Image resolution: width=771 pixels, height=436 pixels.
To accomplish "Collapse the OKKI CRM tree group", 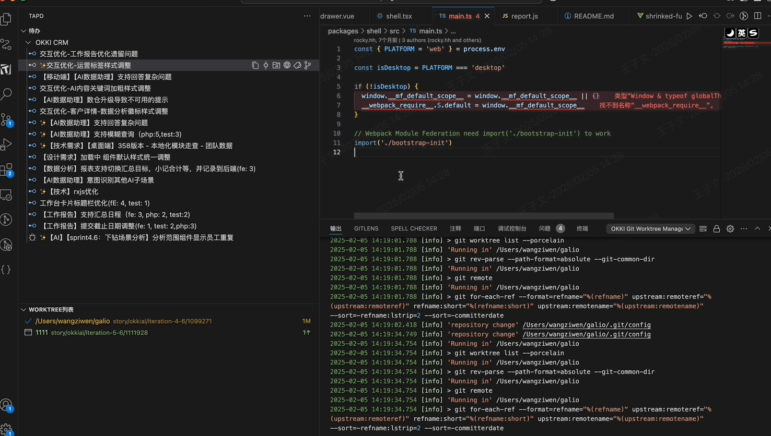I will pyautogui.click(x=28, y=42).
